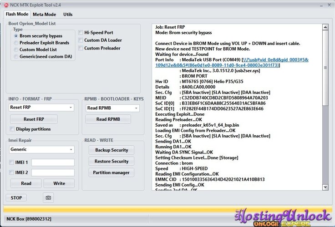Click the USB device path link in log
This screenshot has width=335, height=227.
[232, 63]
